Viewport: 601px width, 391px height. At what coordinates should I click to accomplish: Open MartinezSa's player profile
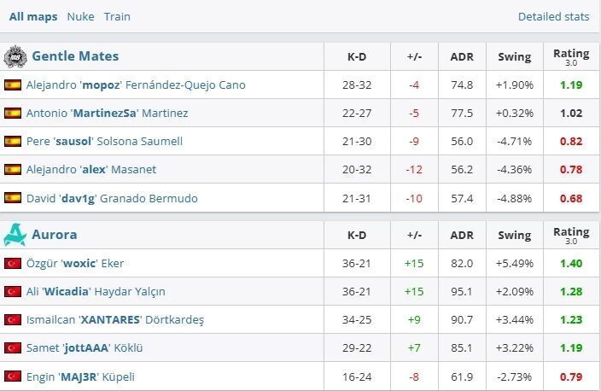(x=107, y=113)
